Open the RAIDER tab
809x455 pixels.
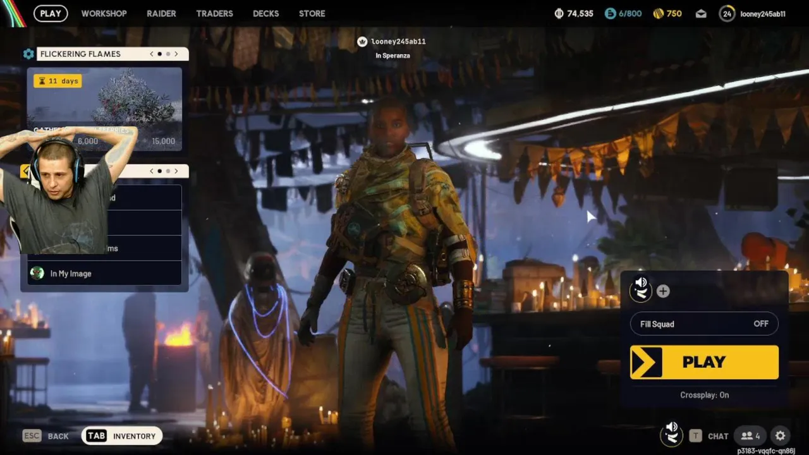(161, 13)
